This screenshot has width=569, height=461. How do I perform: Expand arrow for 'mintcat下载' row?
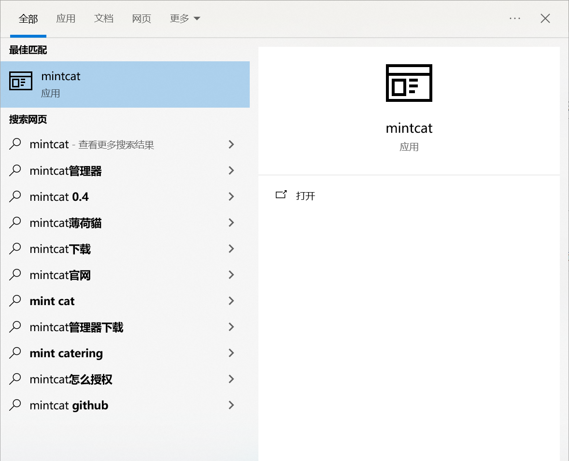point(231,249)
